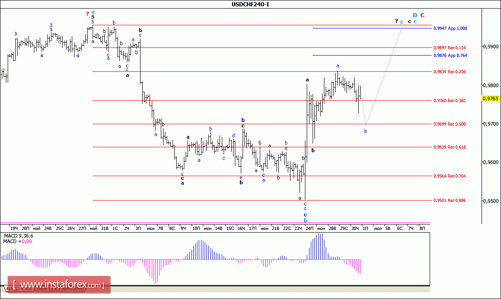Select the 6С date on time axis
501x299 pixels.
click(x=400, y=229)
